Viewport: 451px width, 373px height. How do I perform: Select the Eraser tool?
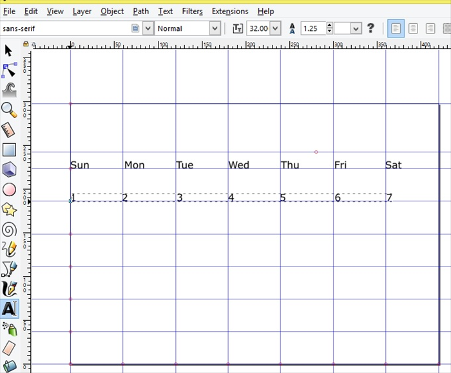coord(9,348)
